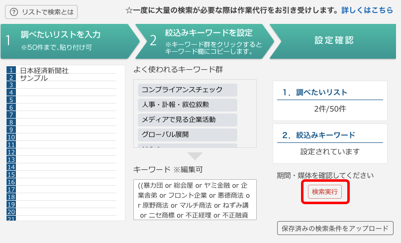Choose the コンプライアンスチェック keyword group
This screenshot has height=243, width=401.
point(187,90)
